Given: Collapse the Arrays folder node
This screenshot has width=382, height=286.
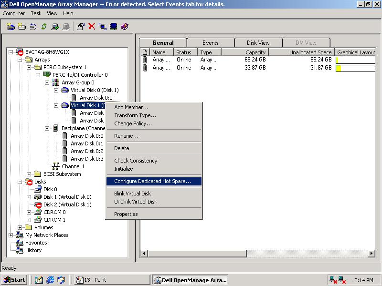Looking at the screenshot, I should point(20,60).
